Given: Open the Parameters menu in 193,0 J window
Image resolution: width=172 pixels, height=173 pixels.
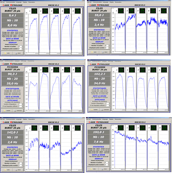Looking at the screenshot, I should pos(118,119).
